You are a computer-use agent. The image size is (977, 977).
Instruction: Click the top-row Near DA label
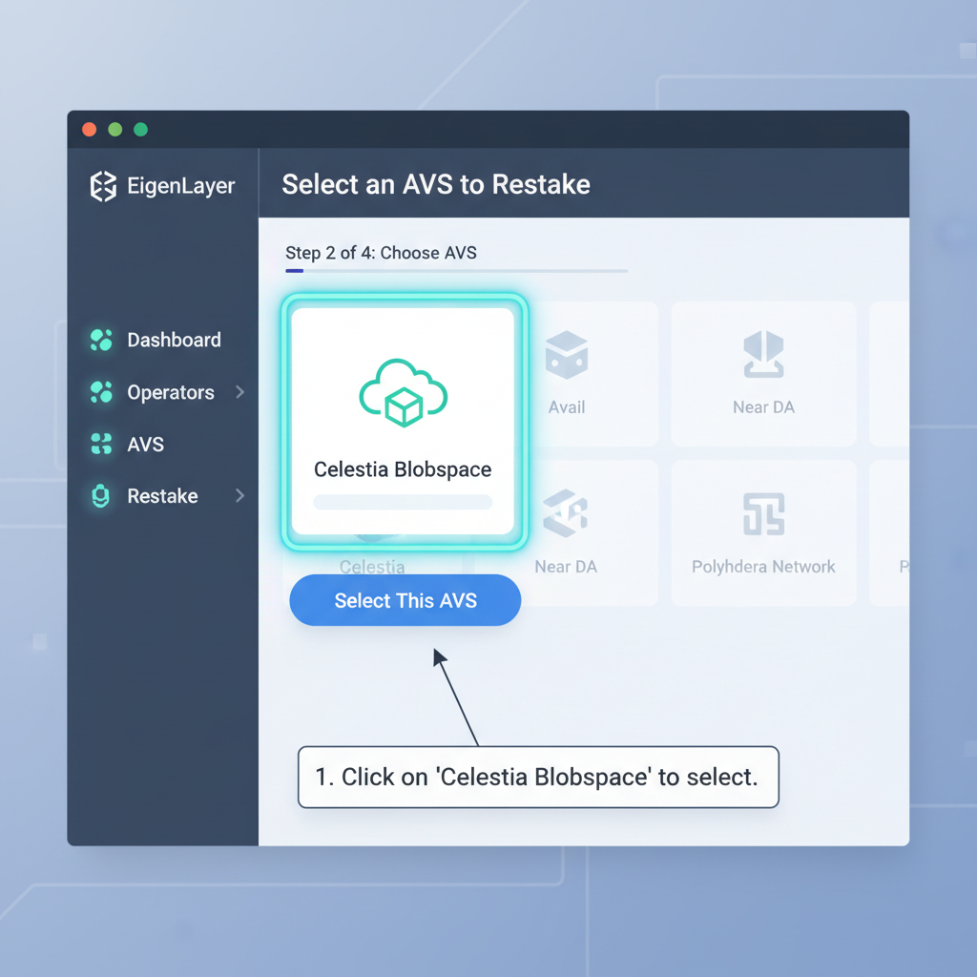(763, 407)
